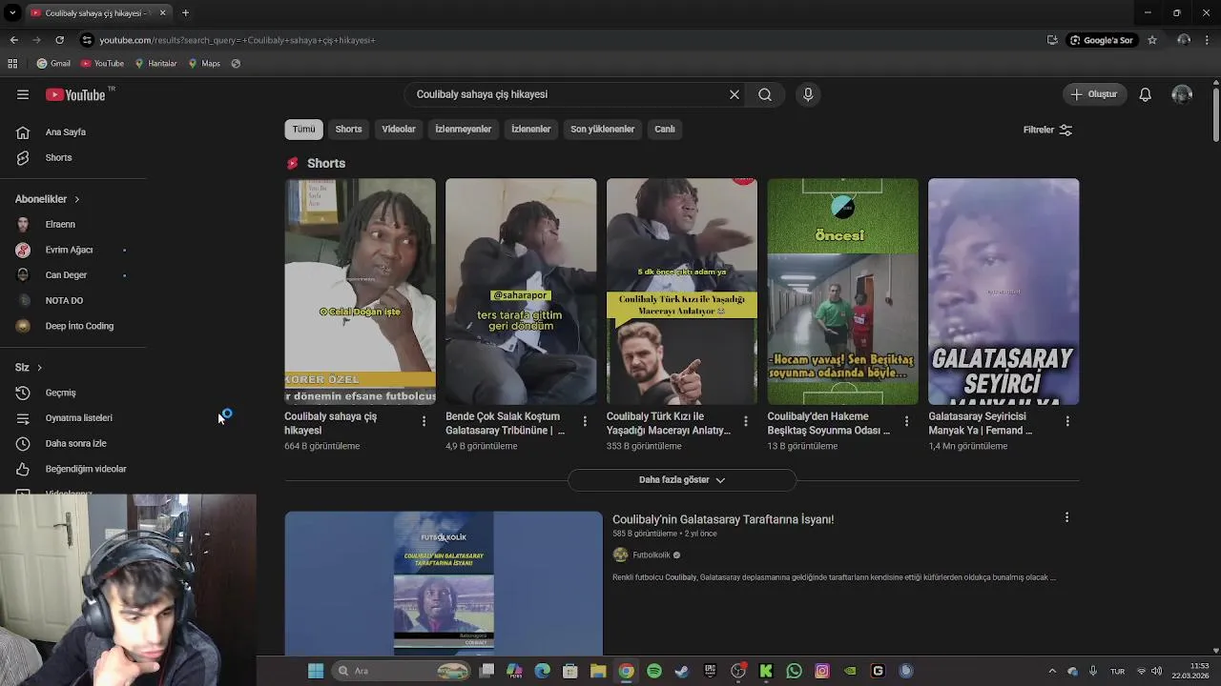
Task: Click the Google'a Sor button
Action: (1102, 40)
